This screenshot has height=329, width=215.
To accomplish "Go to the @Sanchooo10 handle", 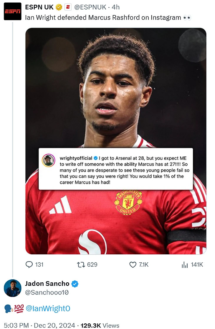I will click(47, 292).
